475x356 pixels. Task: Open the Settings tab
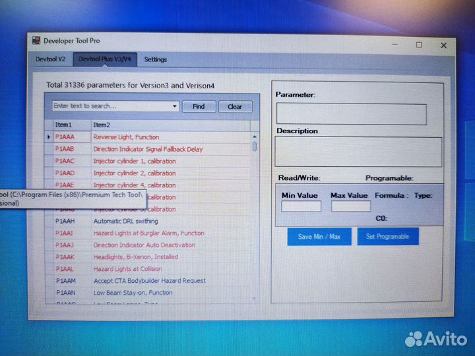coord(156,59)
